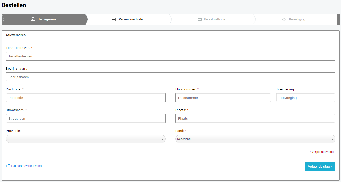Open the Provincie dropdown
Screen dimensions: 341x182
point(85,139)
